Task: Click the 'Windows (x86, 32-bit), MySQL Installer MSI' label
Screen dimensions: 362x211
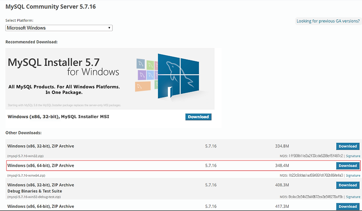Action: pos(58,117)
